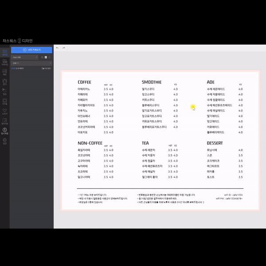Select the 흑임자라떼 menu item text
The image size is (266, 266).
(x=84, y=150)
